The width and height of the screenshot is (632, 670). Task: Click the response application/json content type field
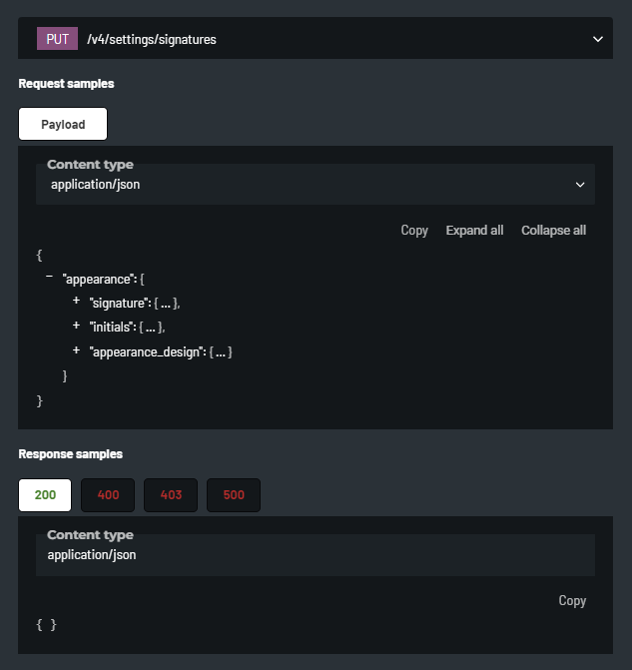pos(315,554)
